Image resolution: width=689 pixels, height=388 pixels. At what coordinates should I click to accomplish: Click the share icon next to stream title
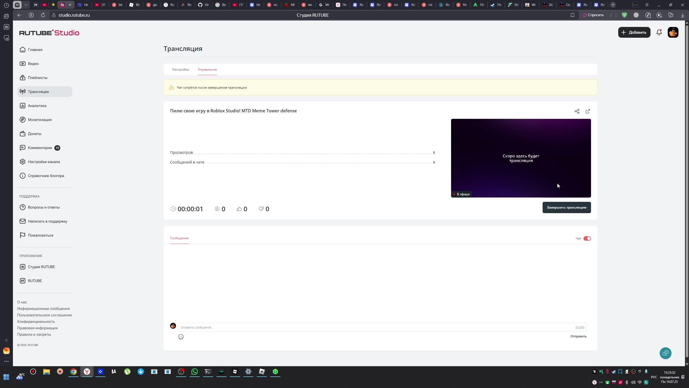[x=577, y=111]
